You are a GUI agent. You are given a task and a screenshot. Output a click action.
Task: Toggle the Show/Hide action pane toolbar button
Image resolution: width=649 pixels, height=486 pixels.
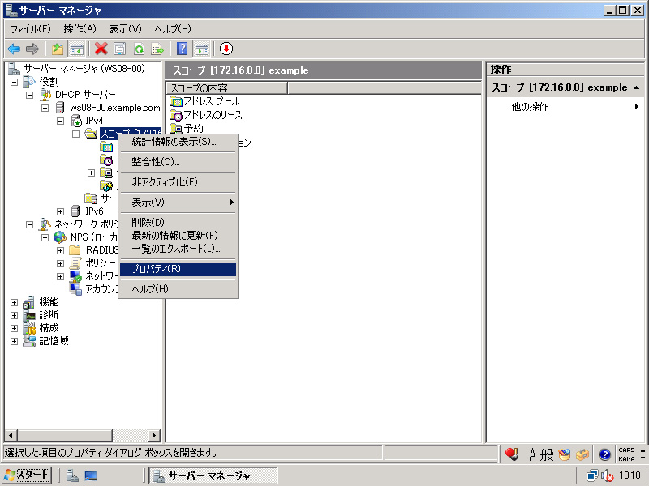click(x=201, y=49)
